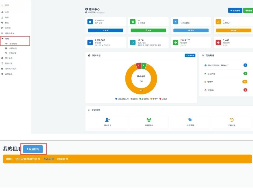Image resolution: width=253 pixels, height=188 pixels.
Task: Open 余额充值 submenu item
Action: (x=13, y=48)
